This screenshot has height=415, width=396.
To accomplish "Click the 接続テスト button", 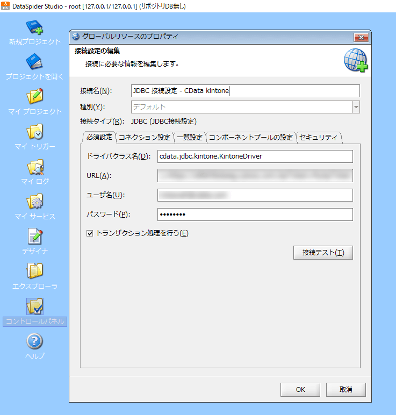I will [323, 253].
